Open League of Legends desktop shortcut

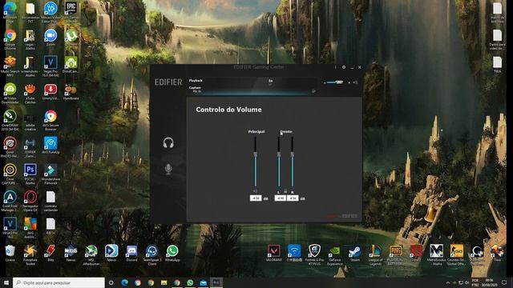tap(375, 254)
